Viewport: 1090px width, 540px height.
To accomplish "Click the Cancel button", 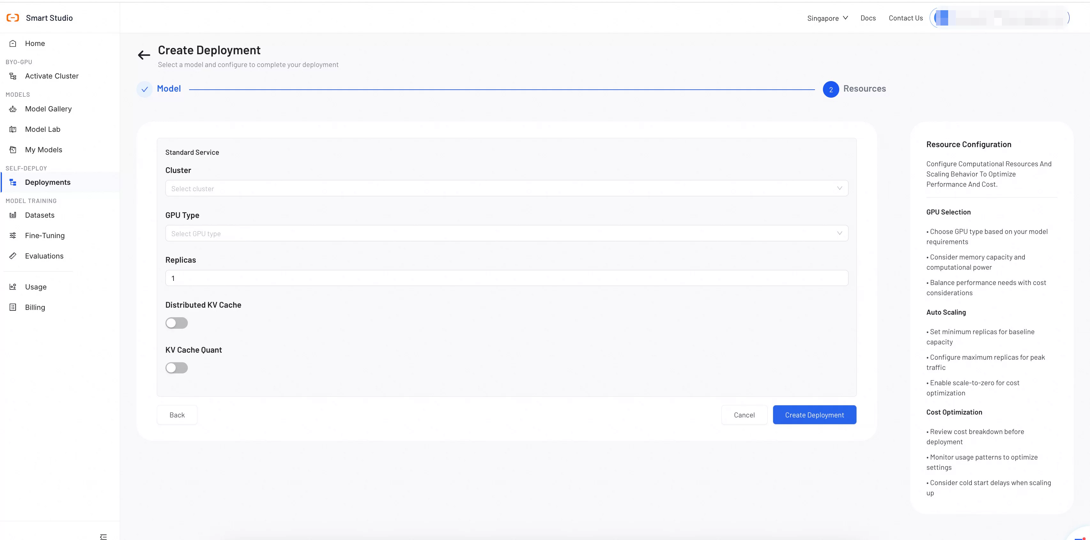I will [744, 415].
